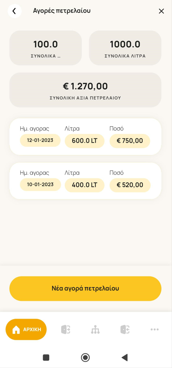172x368 pixels.
Task: Tap the Android home circle button
Action: click(x=85, y=357)
